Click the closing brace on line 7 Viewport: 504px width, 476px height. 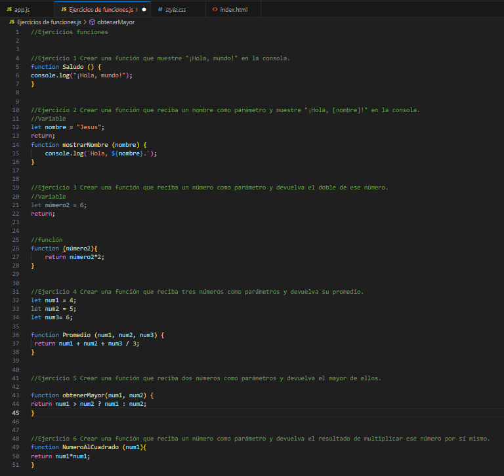coord(32,84)
